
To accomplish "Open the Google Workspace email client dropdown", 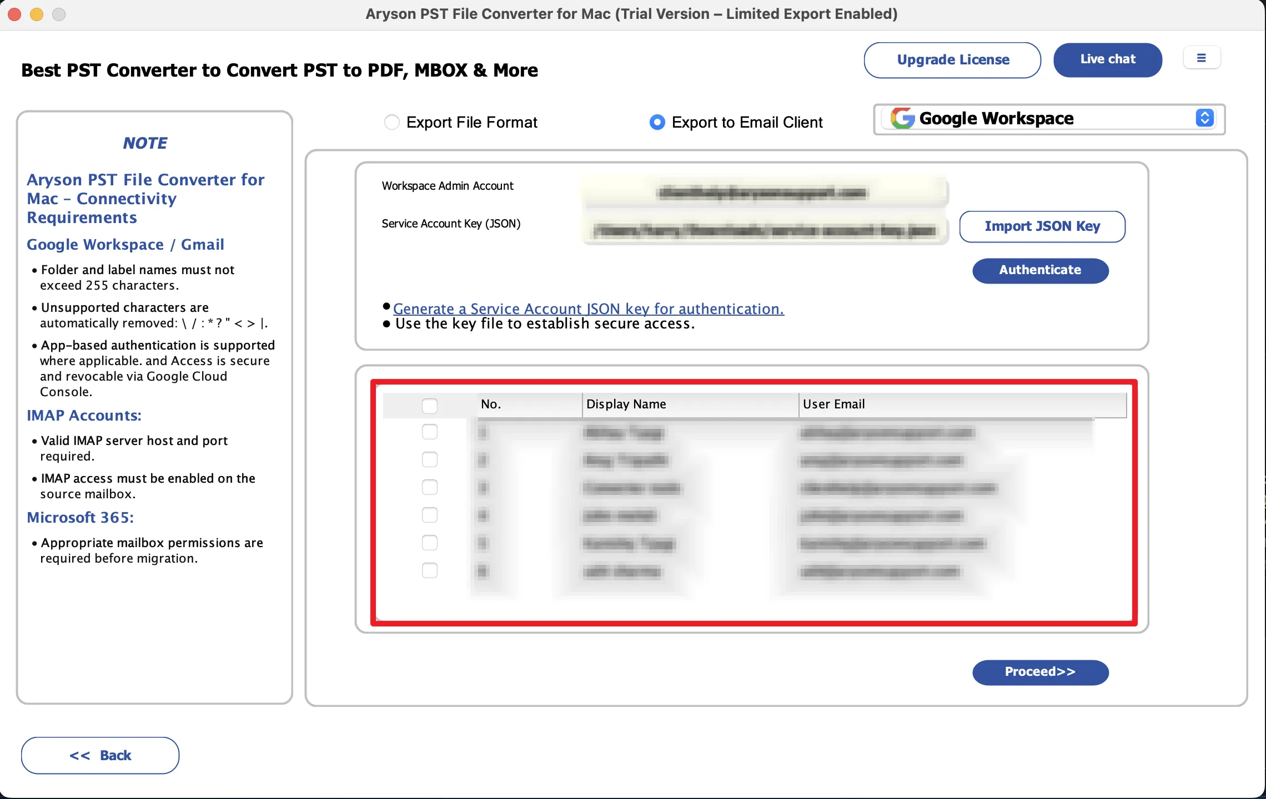I will [x=1049, y=119].
